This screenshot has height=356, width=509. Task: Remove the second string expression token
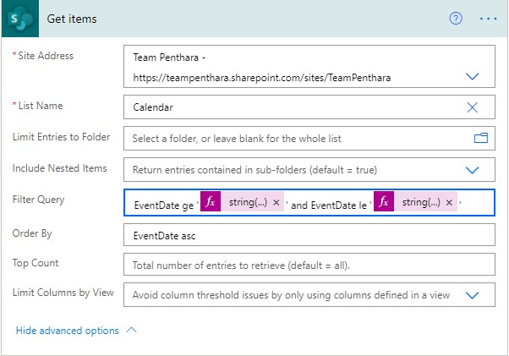tap(449, 203)
